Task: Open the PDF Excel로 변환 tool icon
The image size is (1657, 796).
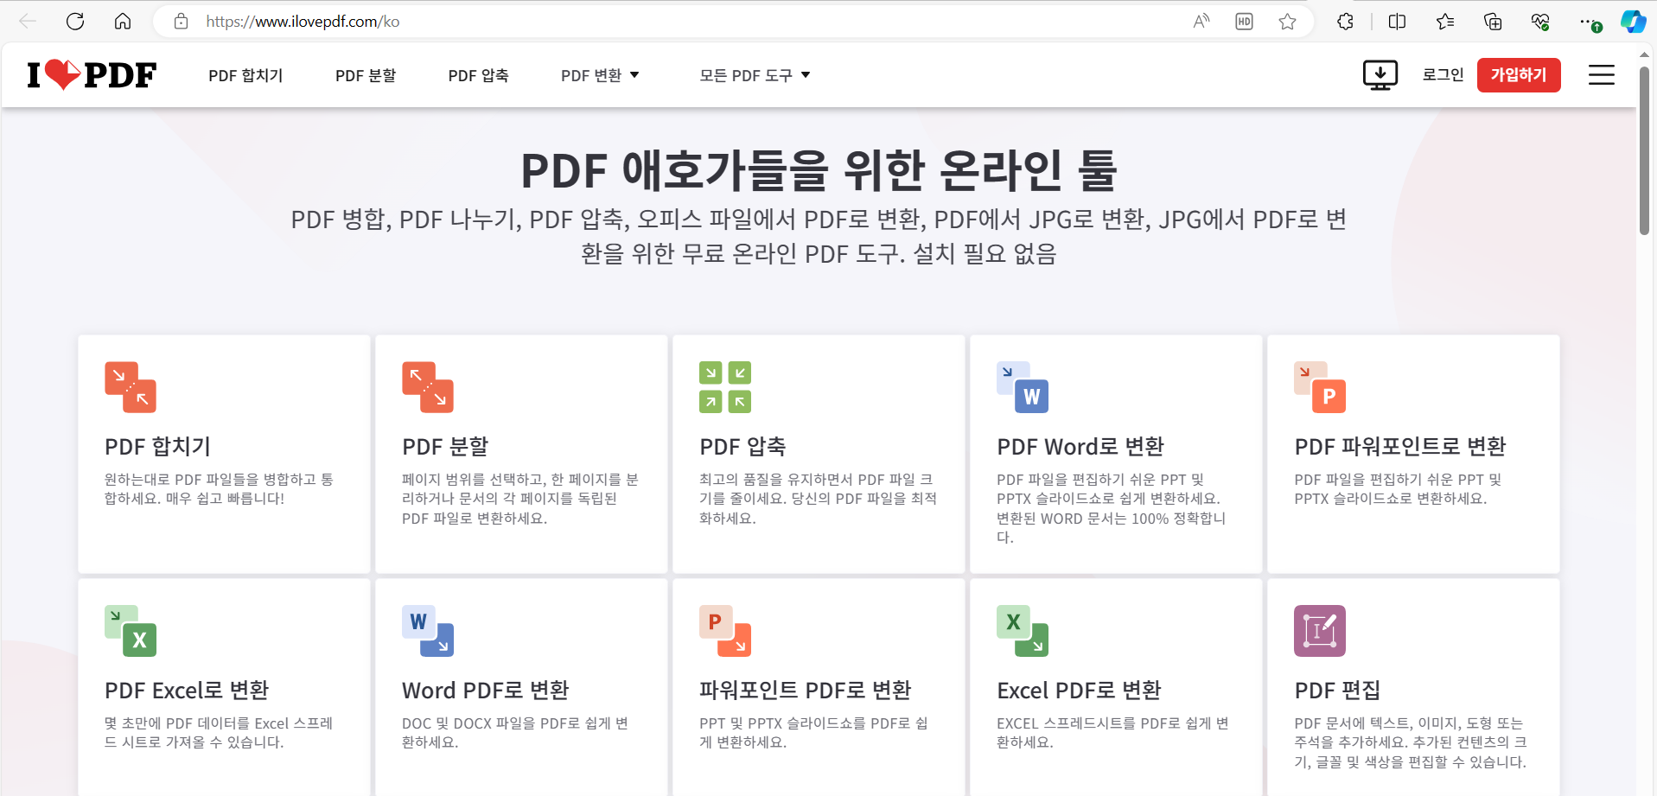Action: click(131, 631)
